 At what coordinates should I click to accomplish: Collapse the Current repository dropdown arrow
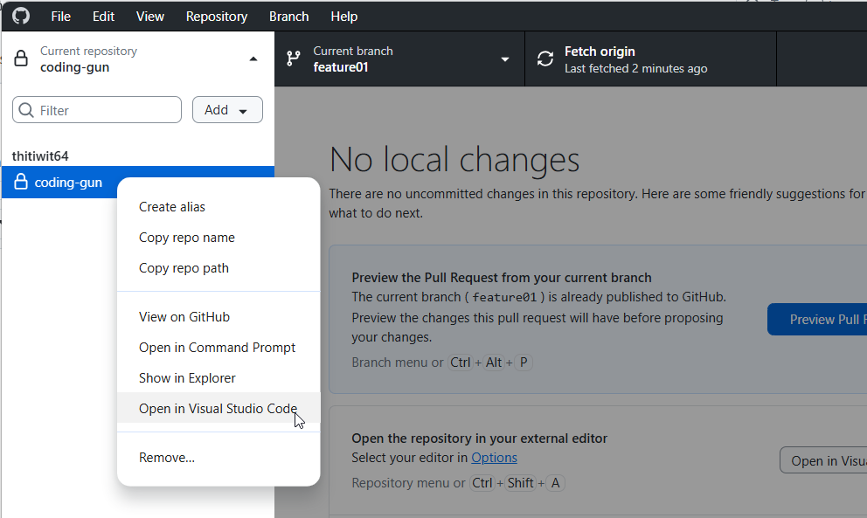(x=253, y=59)
